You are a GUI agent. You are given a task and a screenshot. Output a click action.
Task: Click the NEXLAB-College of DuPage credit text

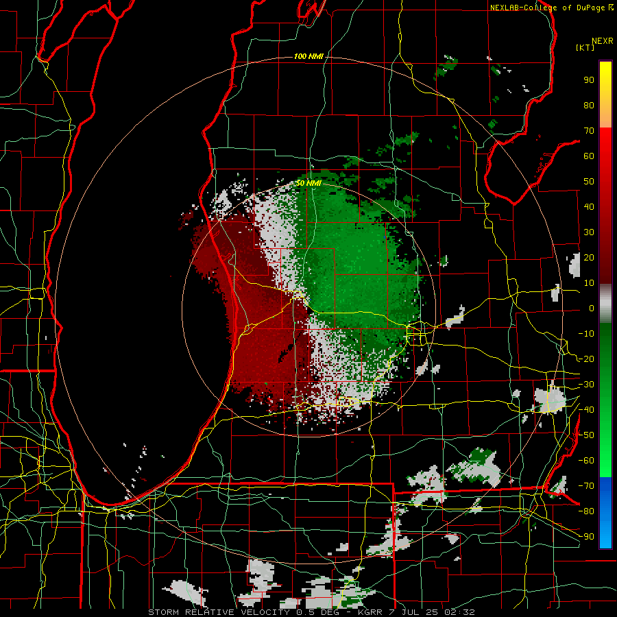(549, 8)
